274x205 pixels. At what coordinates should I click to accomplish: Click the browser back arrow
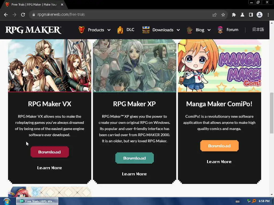pos(6,15)
